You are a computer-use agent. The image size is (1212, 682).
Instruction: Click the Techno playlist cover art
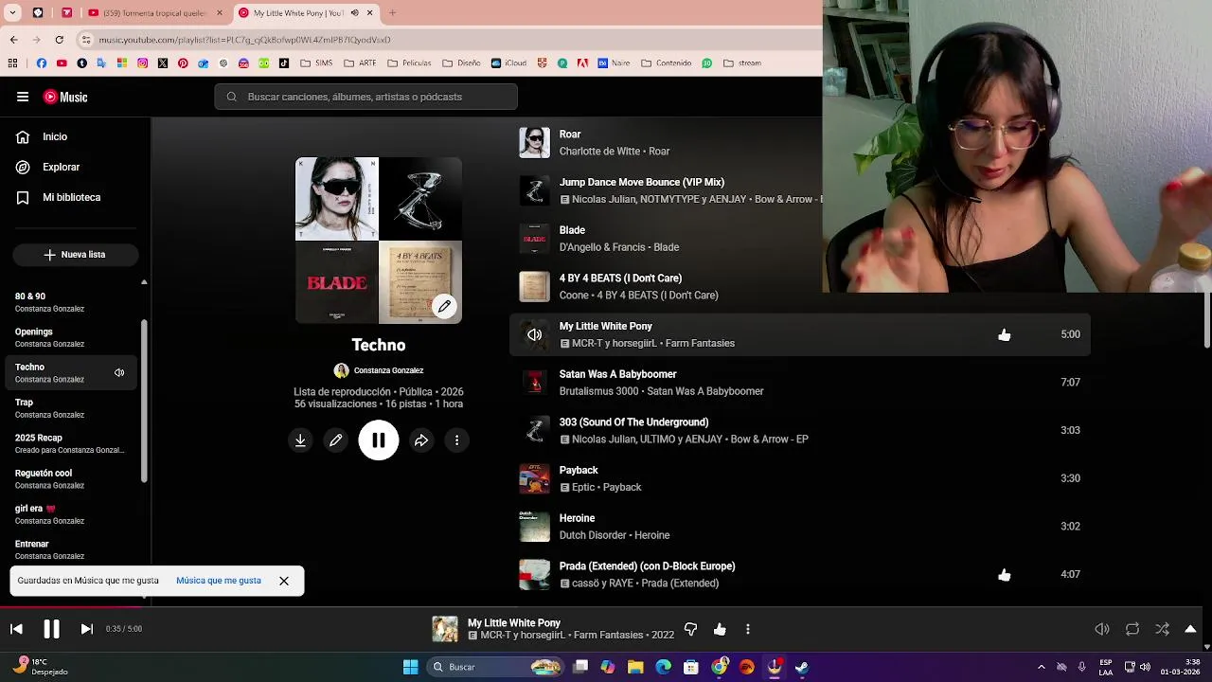click(x=379, y=241)
